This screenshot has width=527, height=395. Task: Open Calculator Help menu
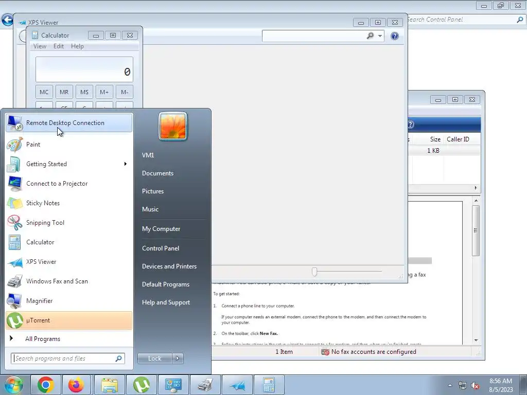tap(77, 46)
